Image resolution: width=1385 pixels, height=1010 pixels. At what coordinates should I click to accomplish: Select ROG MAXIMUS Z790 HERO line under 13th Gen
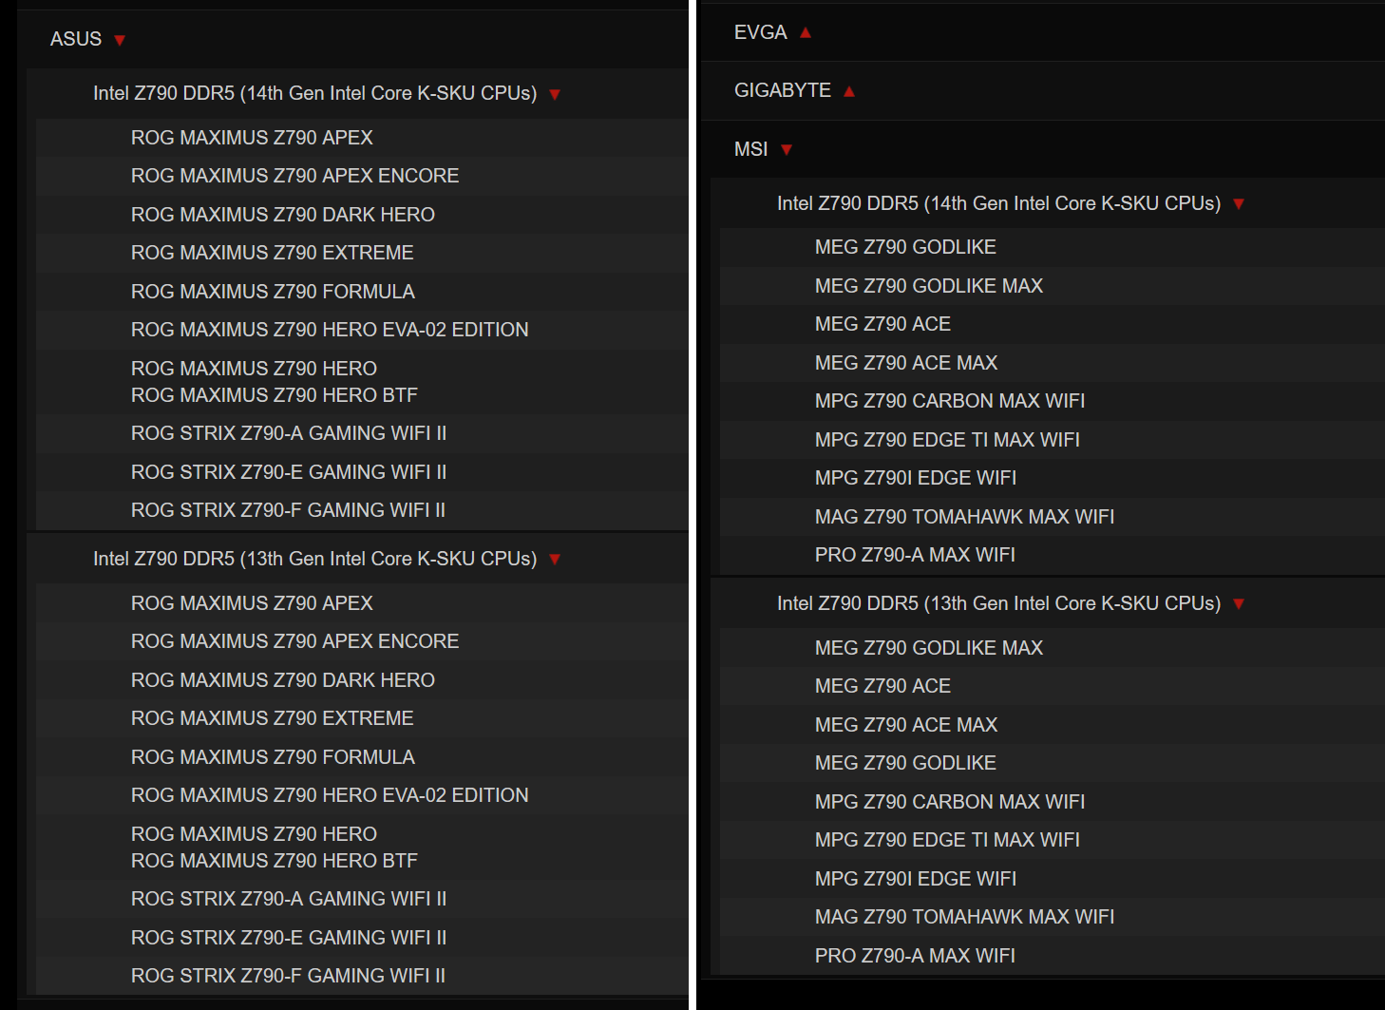[x=254, y=834]
